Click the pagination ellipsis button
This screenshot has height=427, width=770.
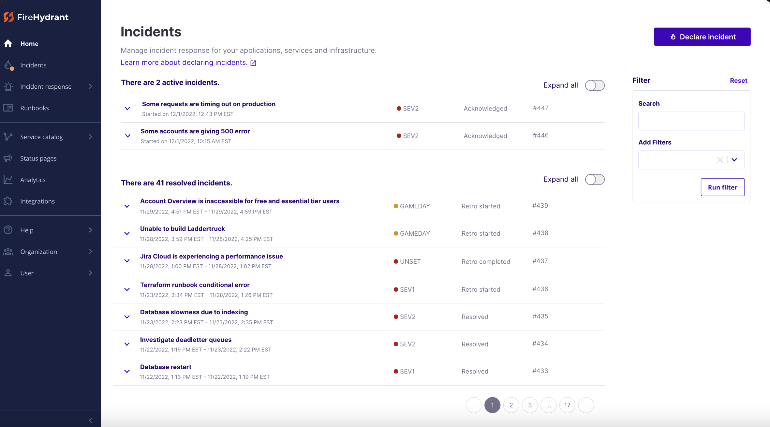coord(549,405)
